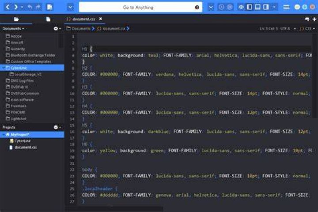Click the horizontal scrollbar below the editor
The image size is (318, 212).
(x=114, y=208)
